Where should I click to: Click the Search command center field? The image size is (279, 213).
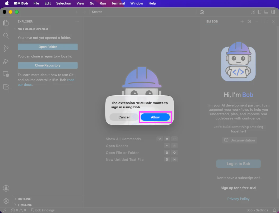pos(143,12)
